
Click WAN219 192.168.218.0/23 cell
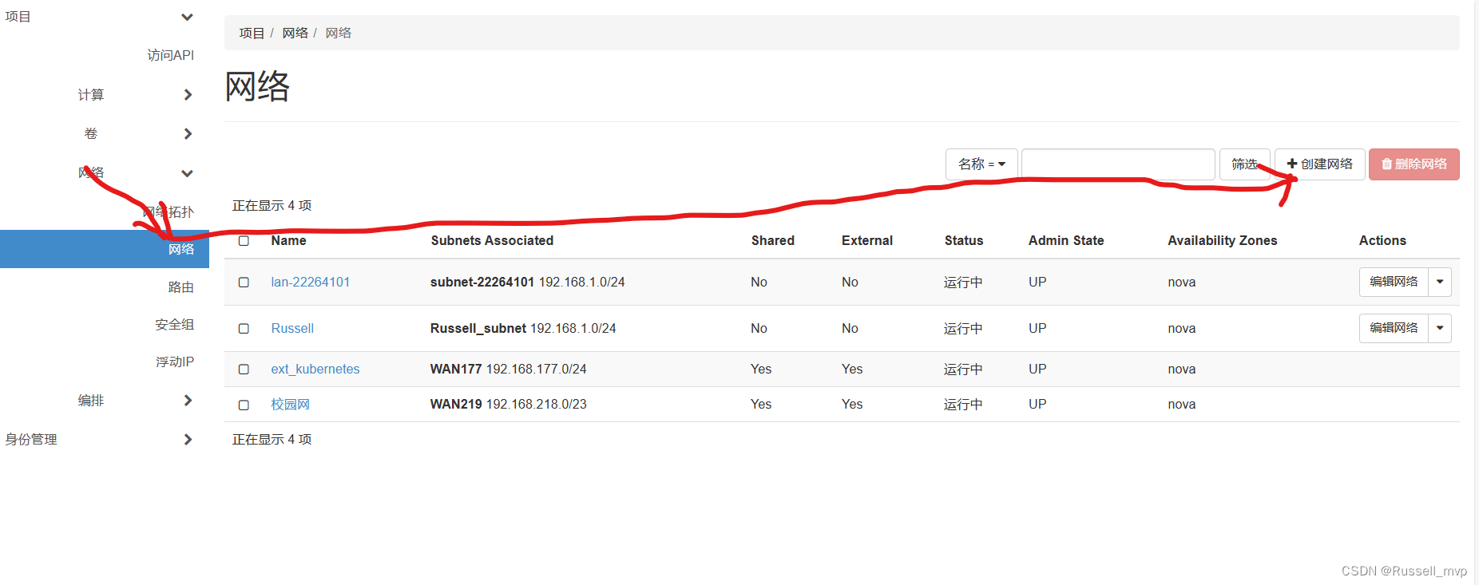click(508, 404)
